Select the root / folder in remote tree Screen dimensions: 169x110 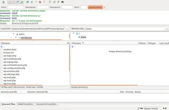pos(79,34)
